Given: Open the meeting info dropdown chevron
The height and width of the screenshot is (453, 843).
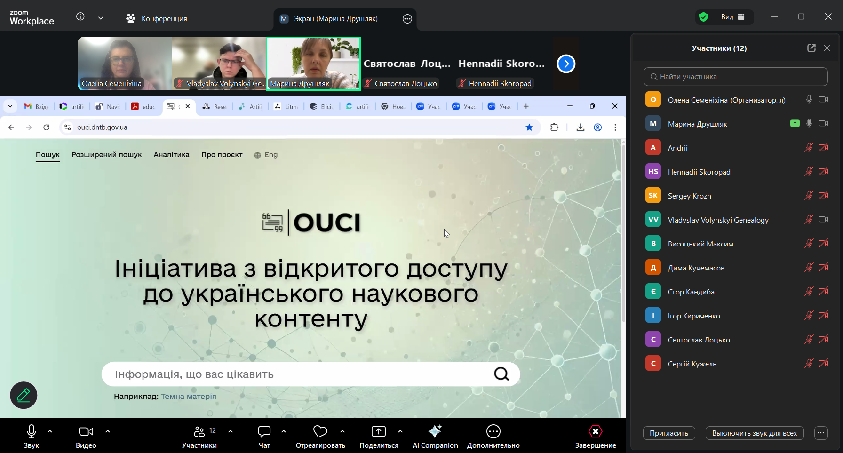Looking at the screenshot, I should 101,18.
